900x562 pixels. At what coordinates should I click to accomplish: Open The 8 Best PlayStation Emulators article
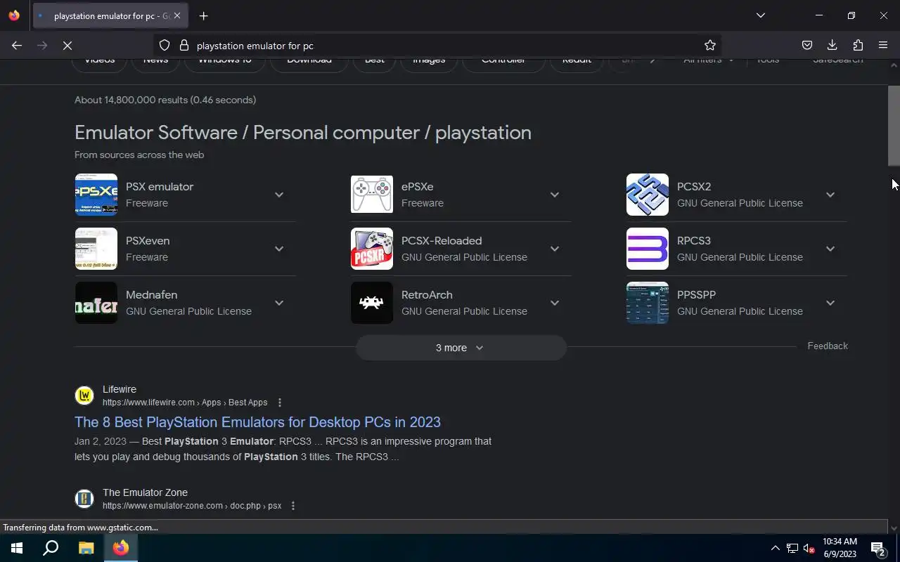click(257, 421)
